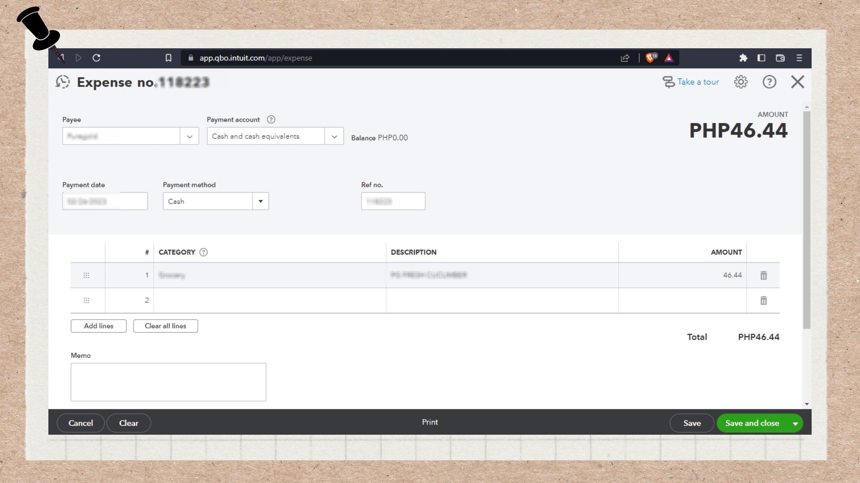Image resolution: width=860 pixels, height=483 pixels.
Task: Click the bookmark page icon
Action: (168, 58)
